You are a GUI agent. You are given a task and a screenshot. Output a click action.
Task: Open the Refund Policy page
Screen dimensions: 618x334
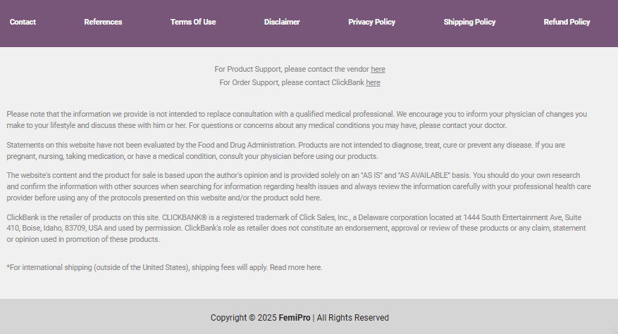[567, 22]
